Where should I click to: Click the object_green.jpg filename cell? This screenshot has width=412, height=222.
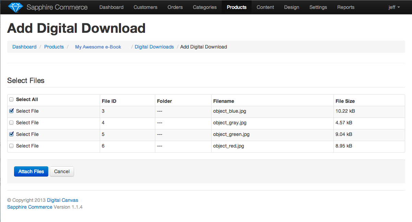(x=272, y=134)
